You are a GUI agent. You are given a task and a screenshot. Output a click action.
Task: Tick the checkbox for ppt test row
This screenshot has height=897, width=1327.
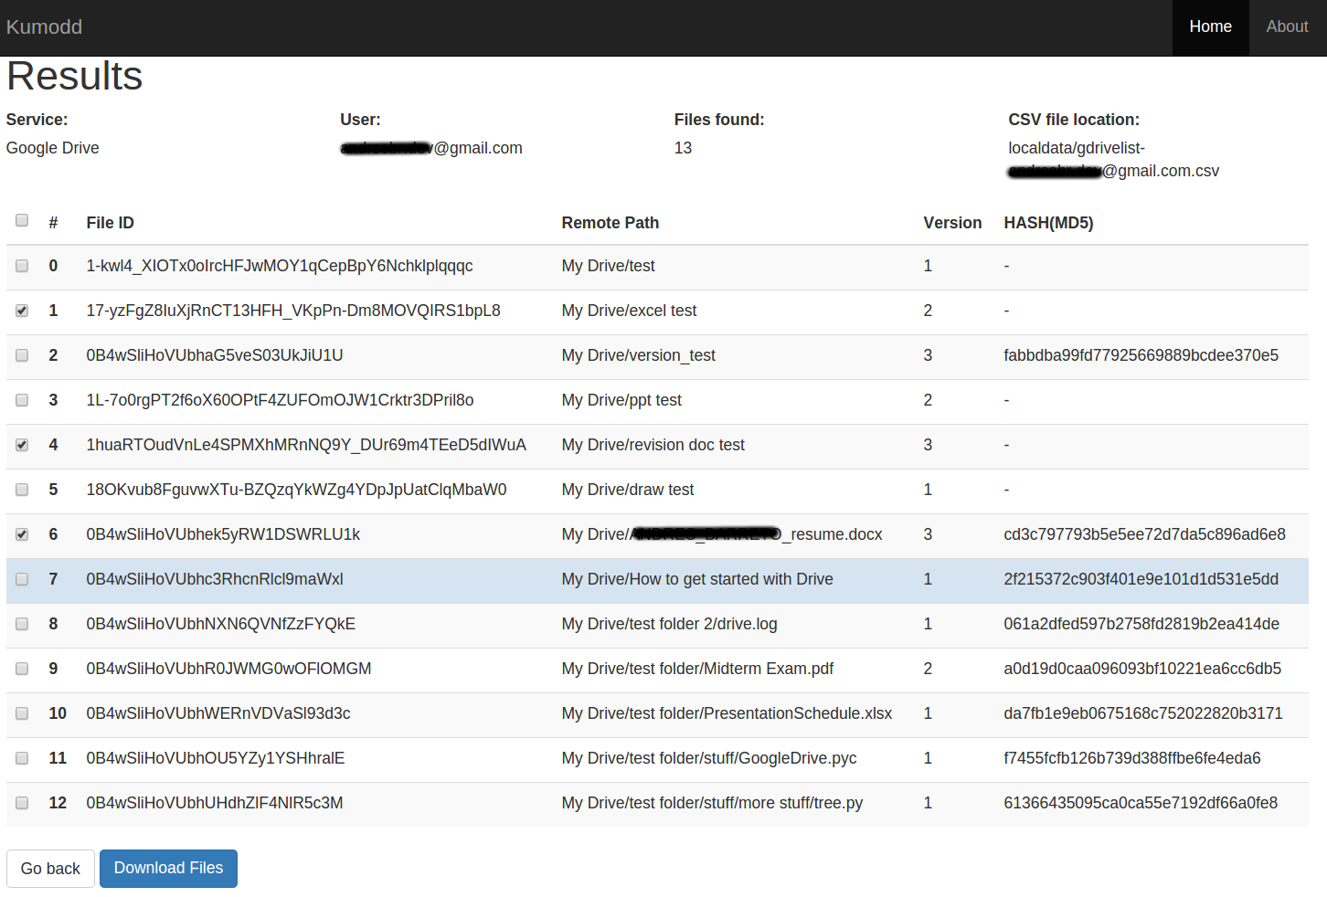pos(22,400)
